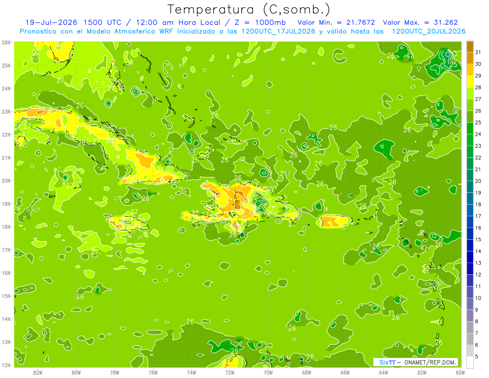Image resolution: width=489 pixels, height=378 pixels.
Task: Click the white legend swatch below 5
Action: [470, 362]
